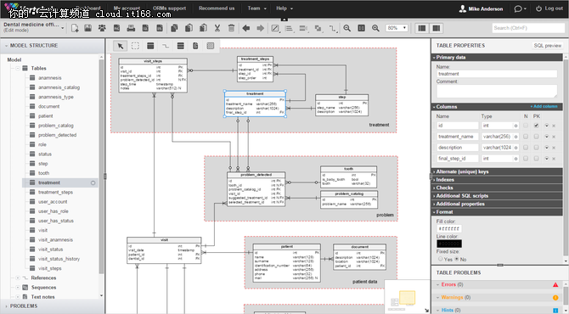Select the arrow pointer tool in diagram toolbar
This screenshot has width=569, height=314.
(121, 46)
